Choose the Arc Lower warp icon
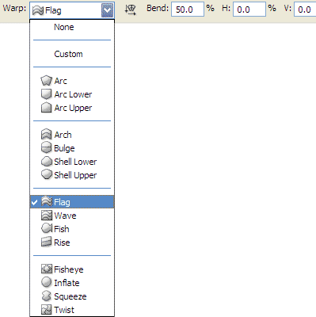Viewport: 316px width, 317px height. [46, 94]
